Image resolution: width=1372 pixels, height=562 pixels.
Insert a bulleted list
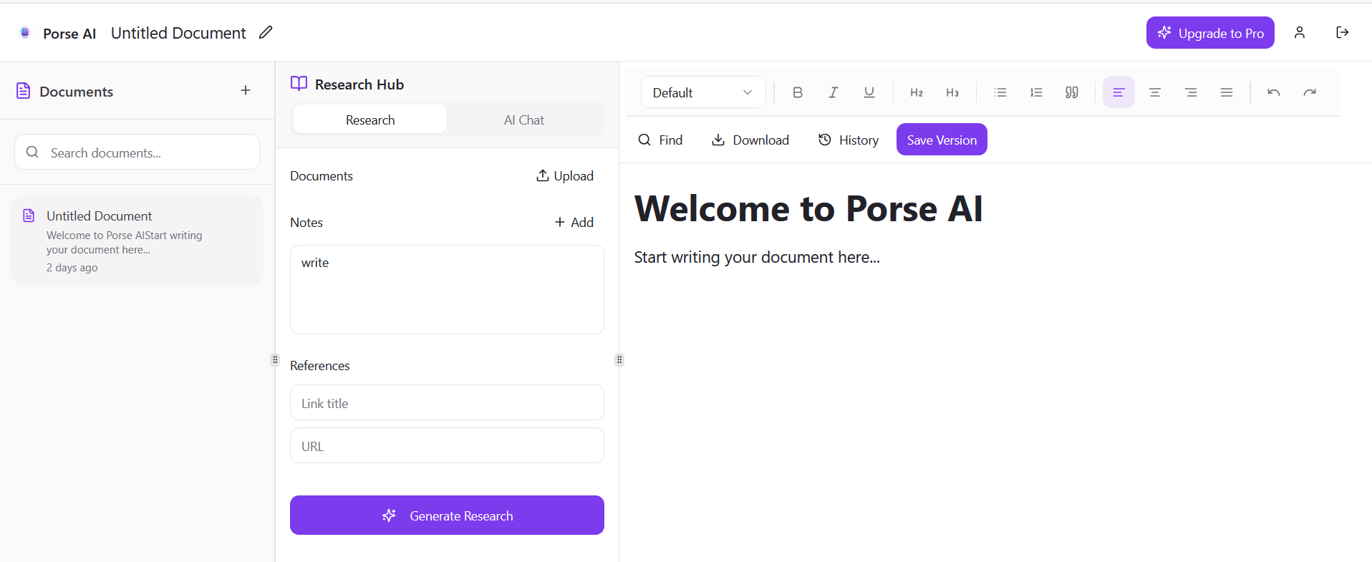click(x=1000, y=92)
